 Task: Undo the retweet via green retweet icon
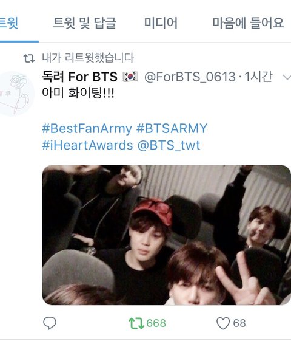pyautogui.click(x=136, y=323)
